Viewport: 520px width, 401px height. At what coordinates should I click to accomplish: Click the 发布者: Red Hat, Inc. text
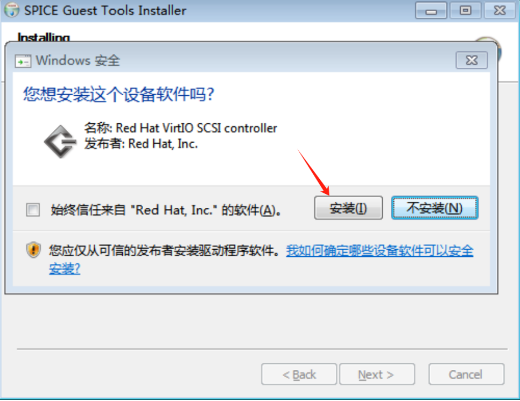tap(141, 144)
